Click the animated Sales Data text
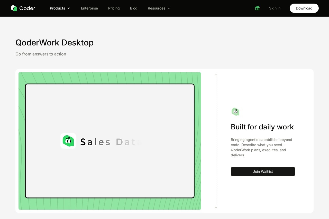Viewport: 329px width, 219px height. [x=111, y=142]
